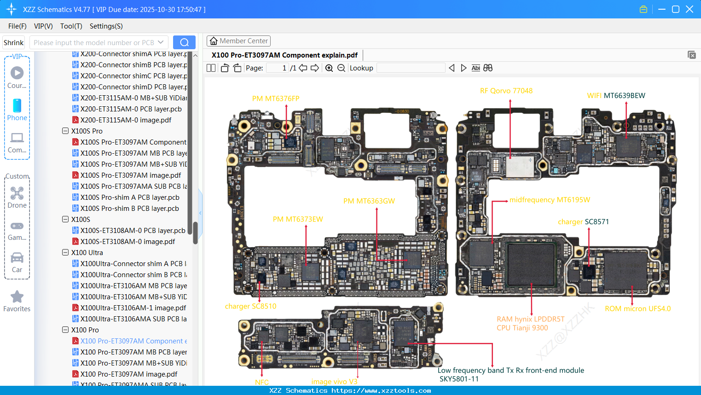701x395 pixels.
Task: Open the Tool(T) menu
Action: [71, 26]
